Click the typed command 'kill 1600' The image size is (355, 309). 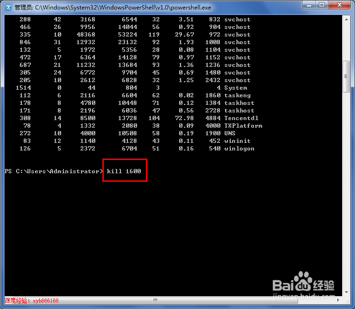tap(124, 171)
